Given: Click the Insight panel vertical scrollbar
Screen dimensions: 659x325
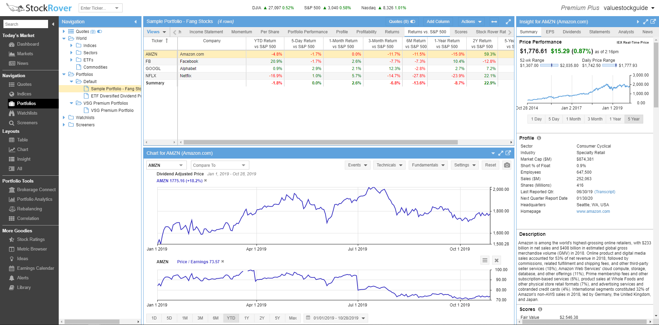Looking at the screenshot, I should click(x=656, y=76).
